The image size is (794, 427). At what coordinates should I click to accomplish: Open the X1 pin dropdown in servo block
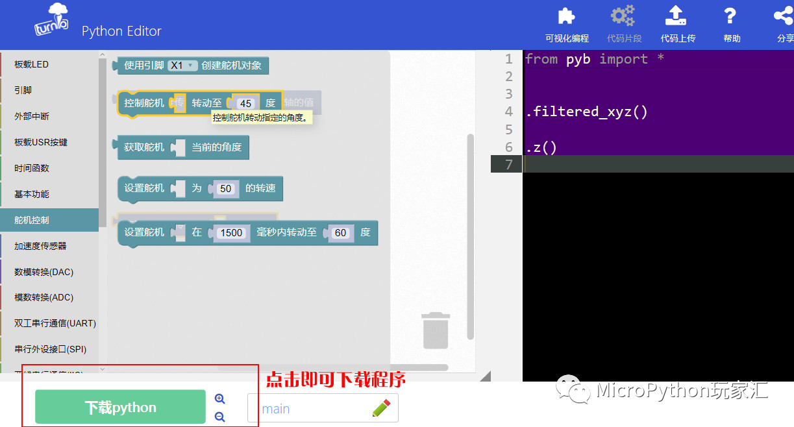[182, 66]
